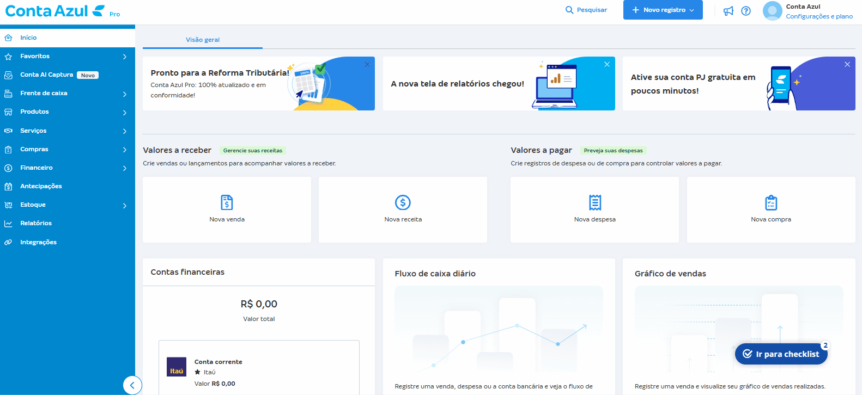Click the Serviços sidebar icon
This screenshot has width=862, height=395.
(x=8, y=131)
